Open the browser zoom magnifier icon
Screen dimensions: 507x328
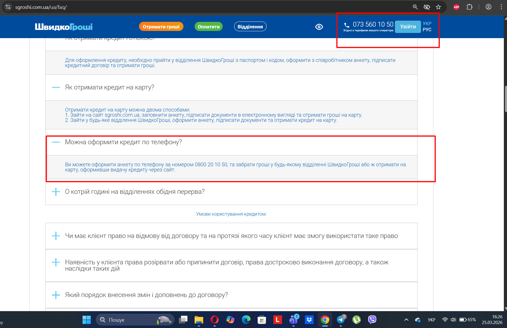(x=415, y=7)
